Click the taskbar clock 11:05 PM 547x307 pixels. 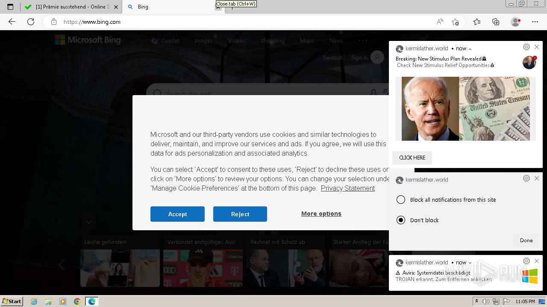click(525, 301)
